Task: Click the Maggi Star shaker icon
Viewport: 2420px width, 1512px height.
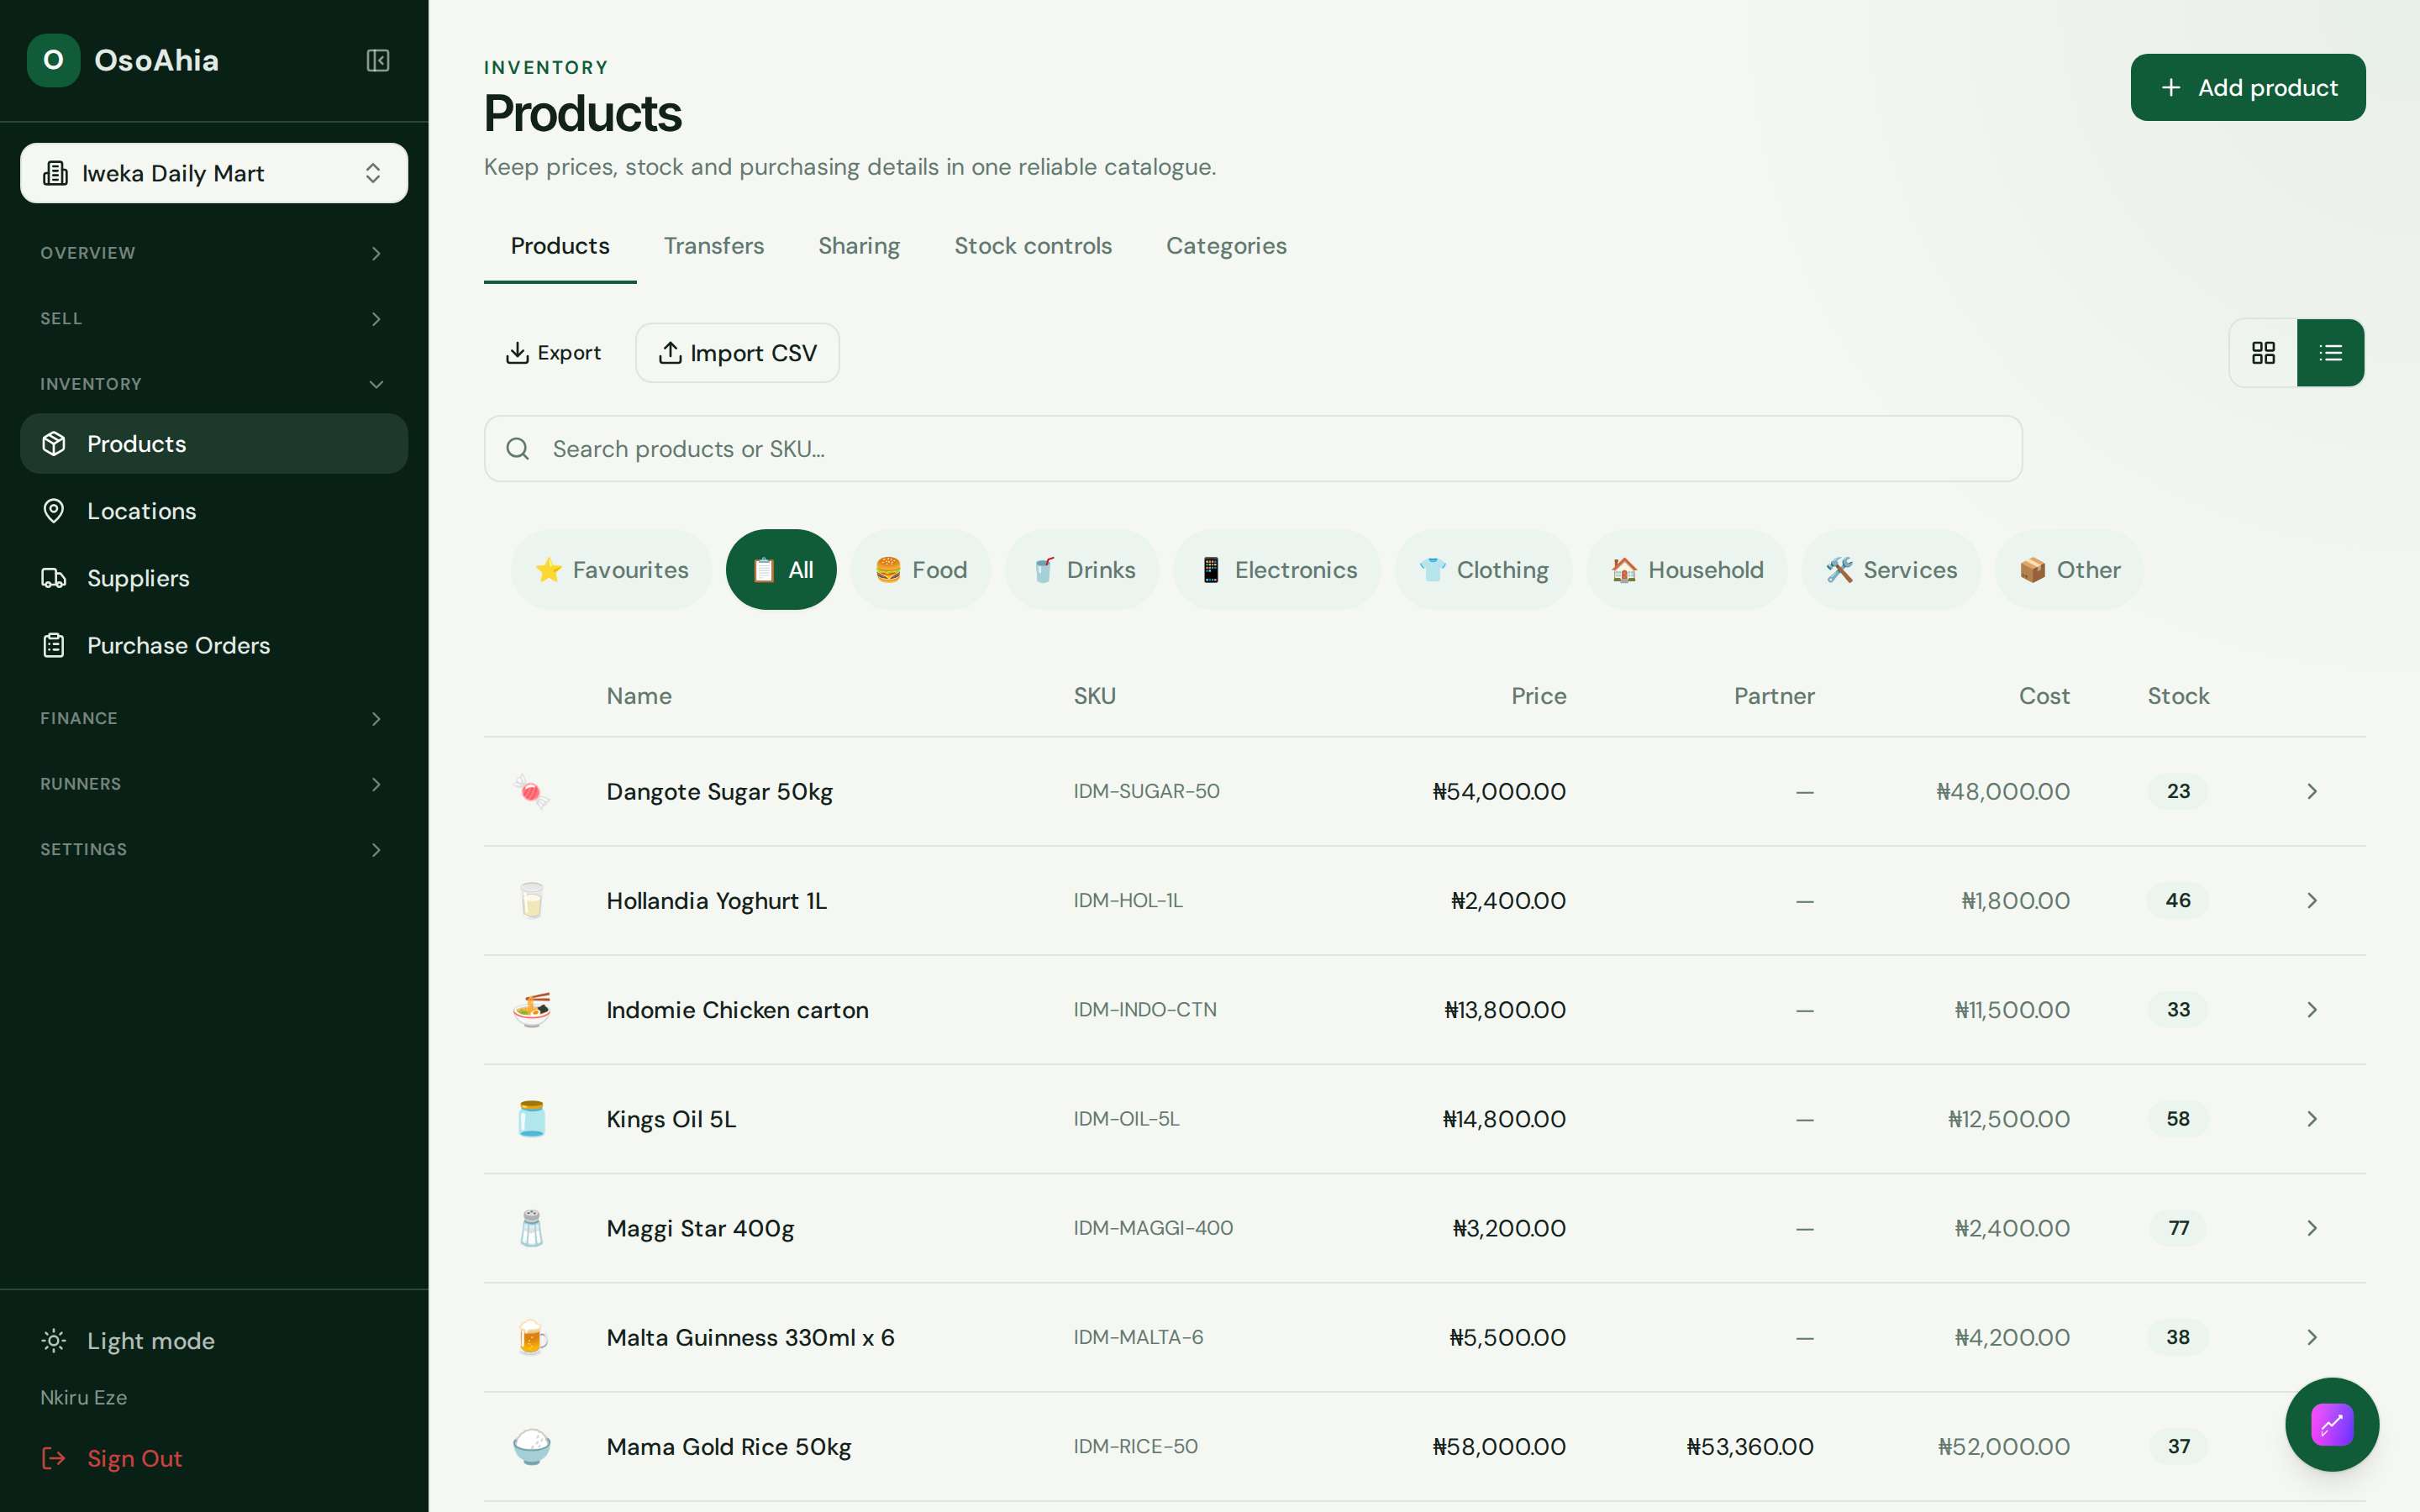Action: [532, 1228]
